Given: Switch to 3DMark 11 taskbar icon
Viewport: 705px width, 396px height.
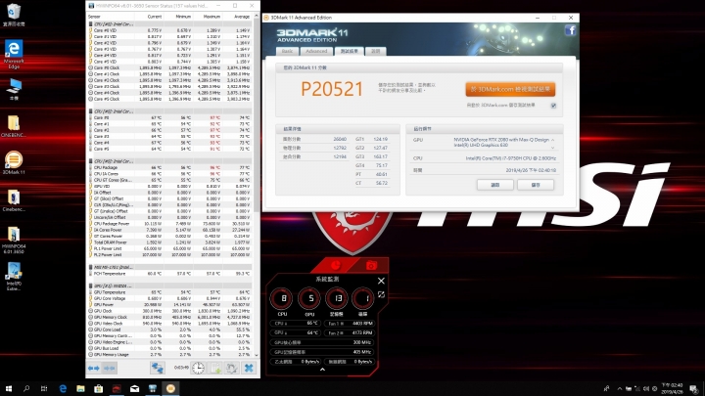Looking at the screenshot, I should click(x=170, y=389).
